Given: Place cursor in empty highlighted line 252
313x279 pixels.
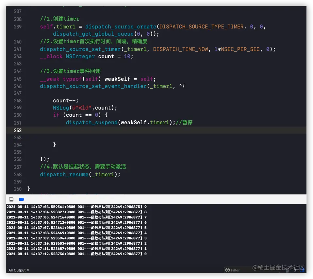Looking at the screenshot, I should point(156,130).
